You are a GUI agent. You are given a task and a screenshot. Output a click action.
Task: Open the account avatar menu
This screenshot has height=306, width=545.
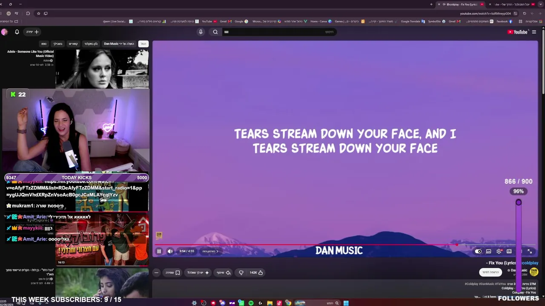point(4,32)
